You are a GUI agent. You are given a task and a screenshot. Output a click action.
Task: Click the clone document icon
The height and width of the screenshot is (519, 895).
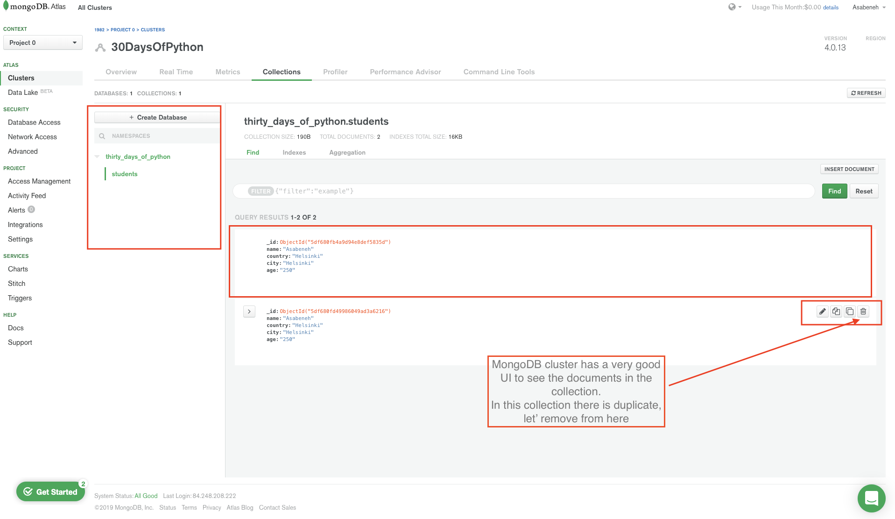[x=850, y=312]
